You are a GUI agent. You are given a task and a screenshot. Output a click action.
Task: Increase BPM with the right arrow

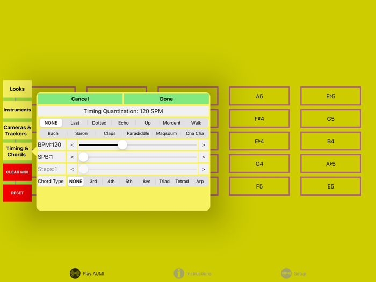(204, 145)
